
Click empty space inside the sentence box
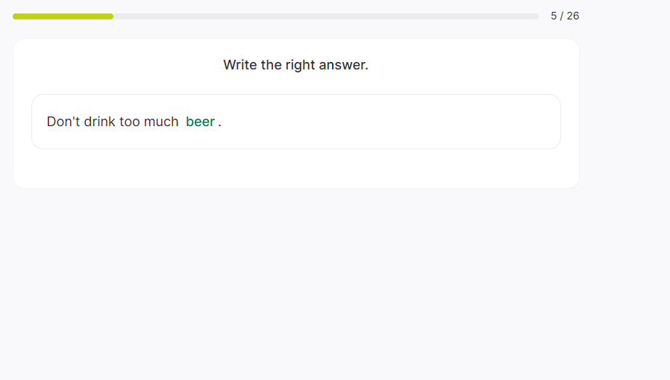tap(388, 122)
